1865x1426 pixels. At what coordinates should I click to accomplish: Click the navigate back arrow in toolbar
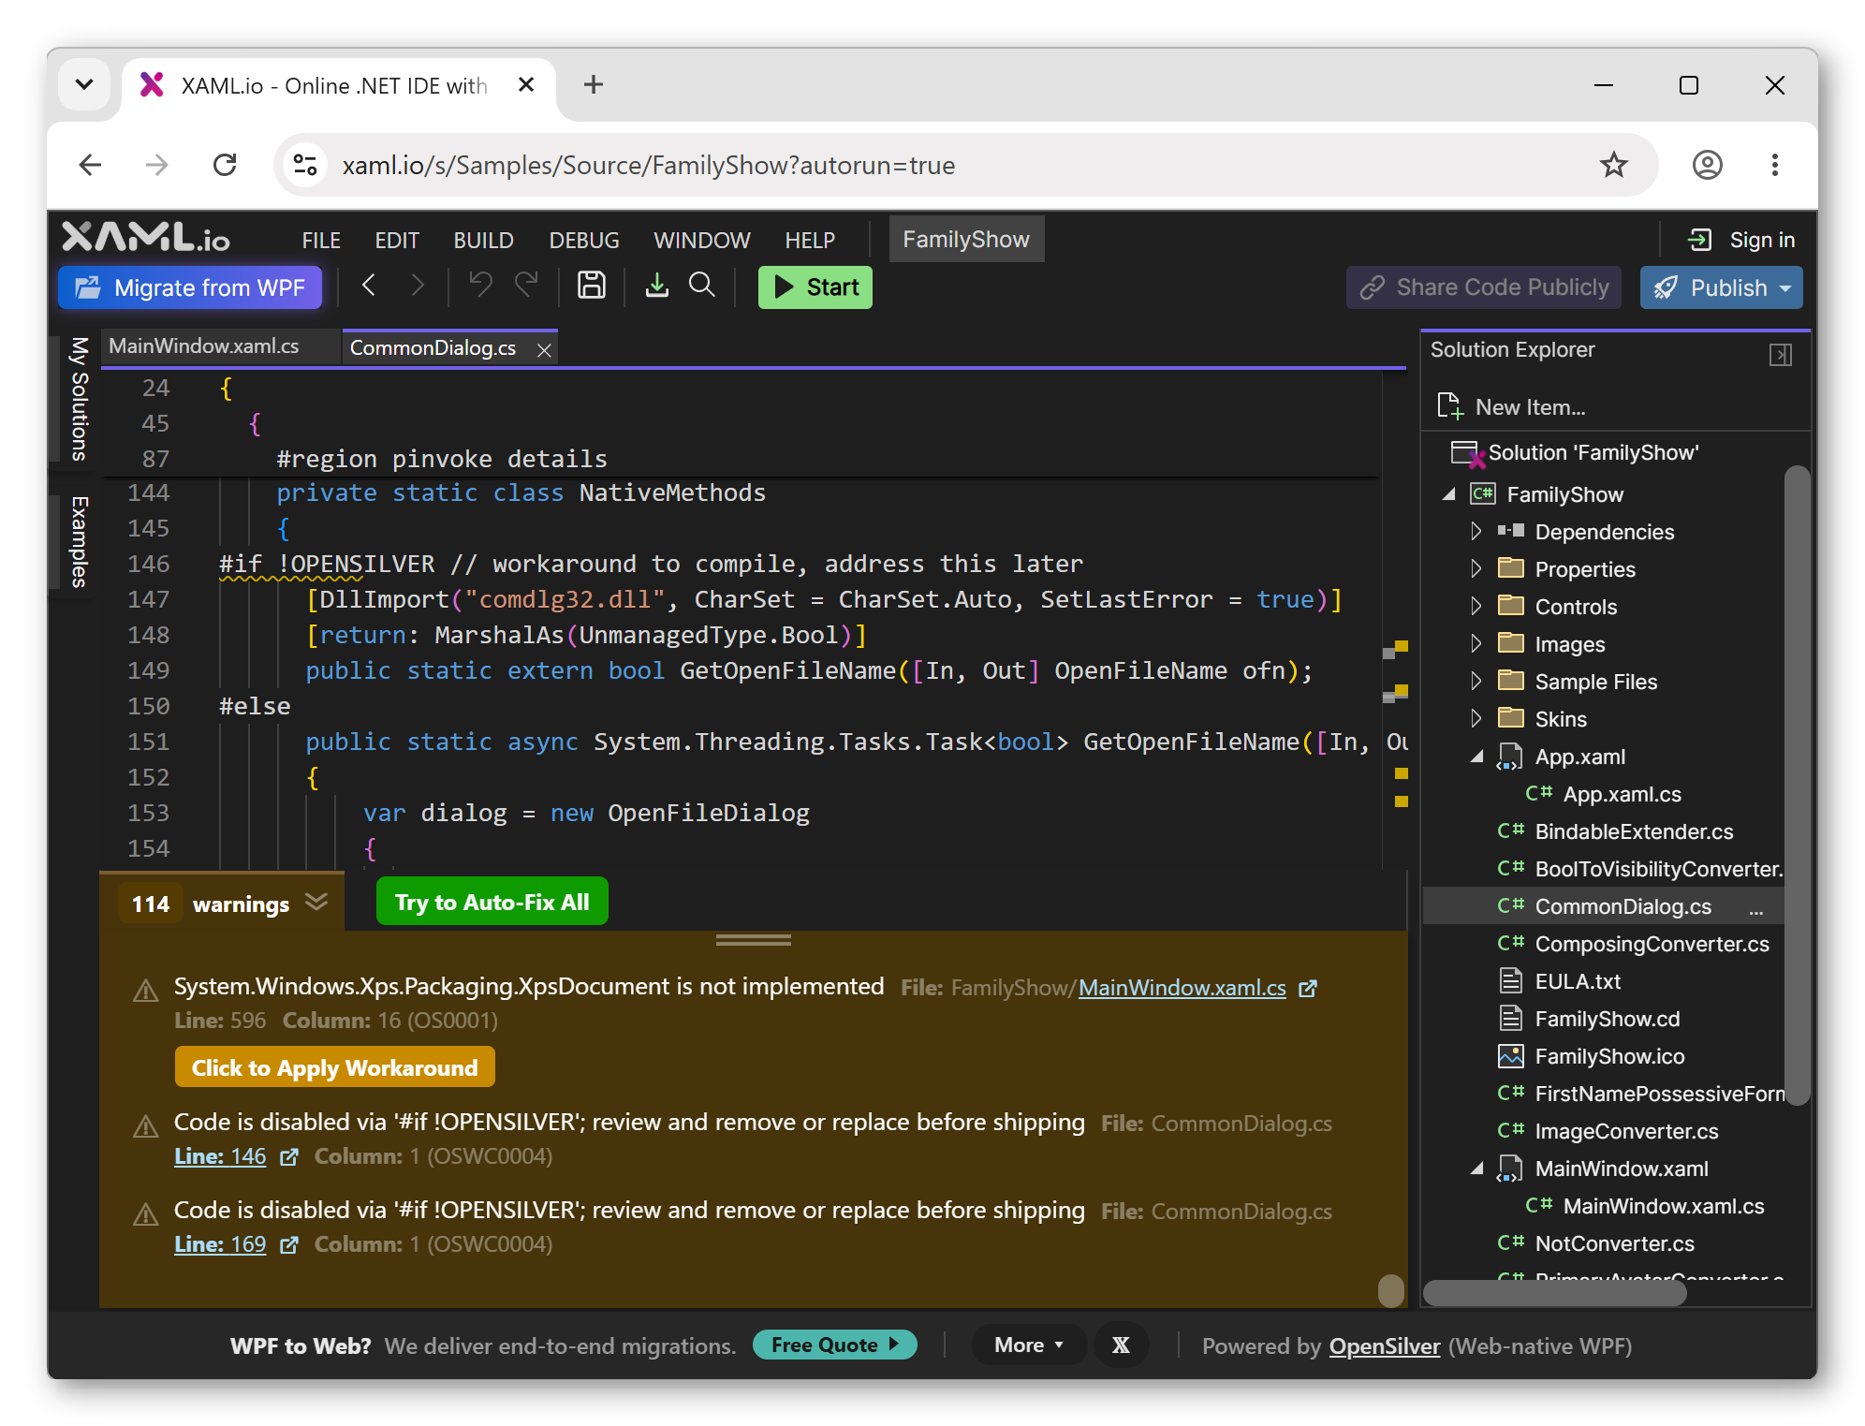369,286
